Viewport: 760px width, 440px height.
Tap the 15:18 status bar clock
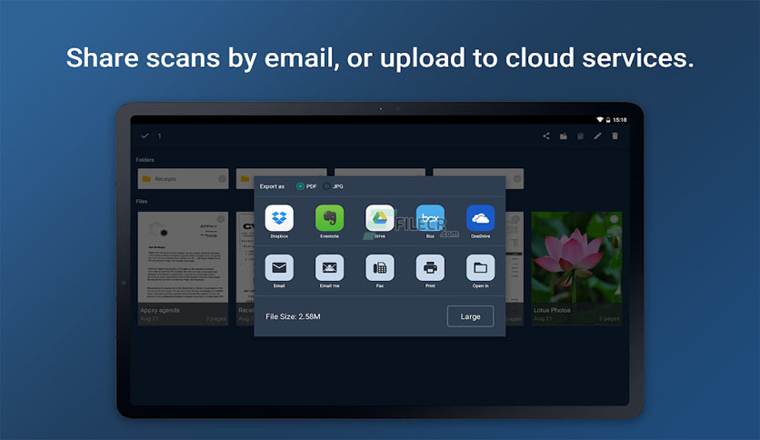pyautogui.click(x=619, y=120)
